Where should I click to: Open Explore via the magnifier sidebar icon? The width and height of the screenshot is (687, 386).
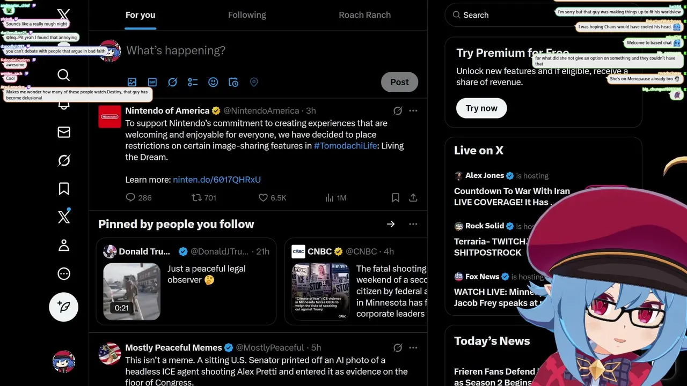point(63,75)
